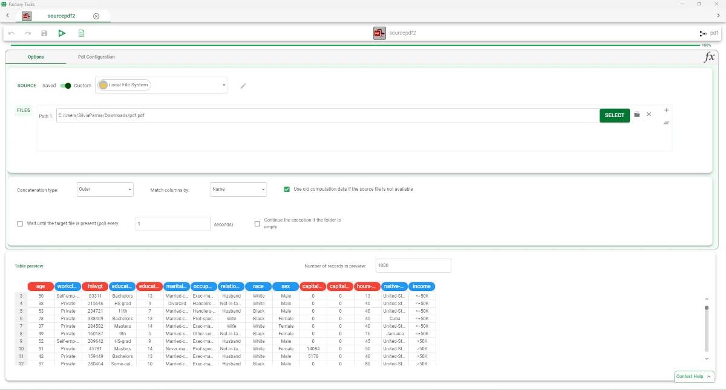Click the poll seconds input field
Screen dimensions: 726x390
(173, 224)
